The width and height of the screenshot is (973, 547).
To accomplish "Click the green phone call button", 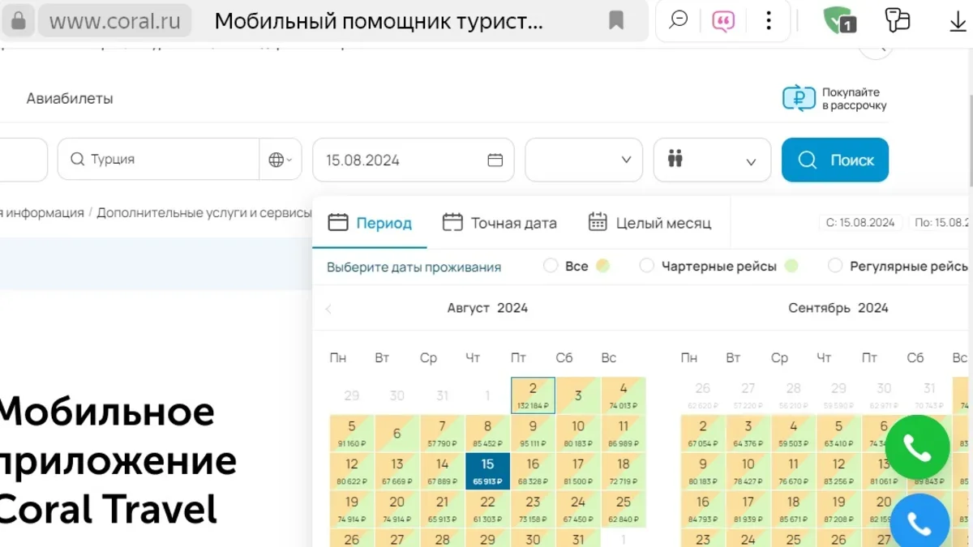I will [x=917, y=447].
